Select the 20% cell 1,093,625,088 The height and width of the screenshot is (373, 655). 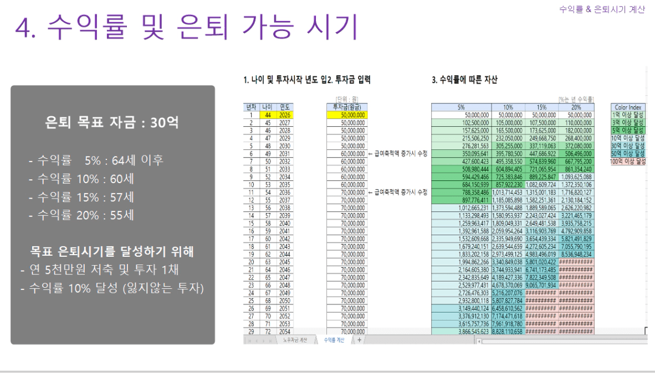576,177
